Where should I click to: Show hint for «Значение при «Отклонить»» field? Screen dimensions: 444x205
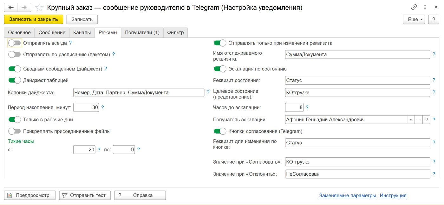[x=434, y=174]
